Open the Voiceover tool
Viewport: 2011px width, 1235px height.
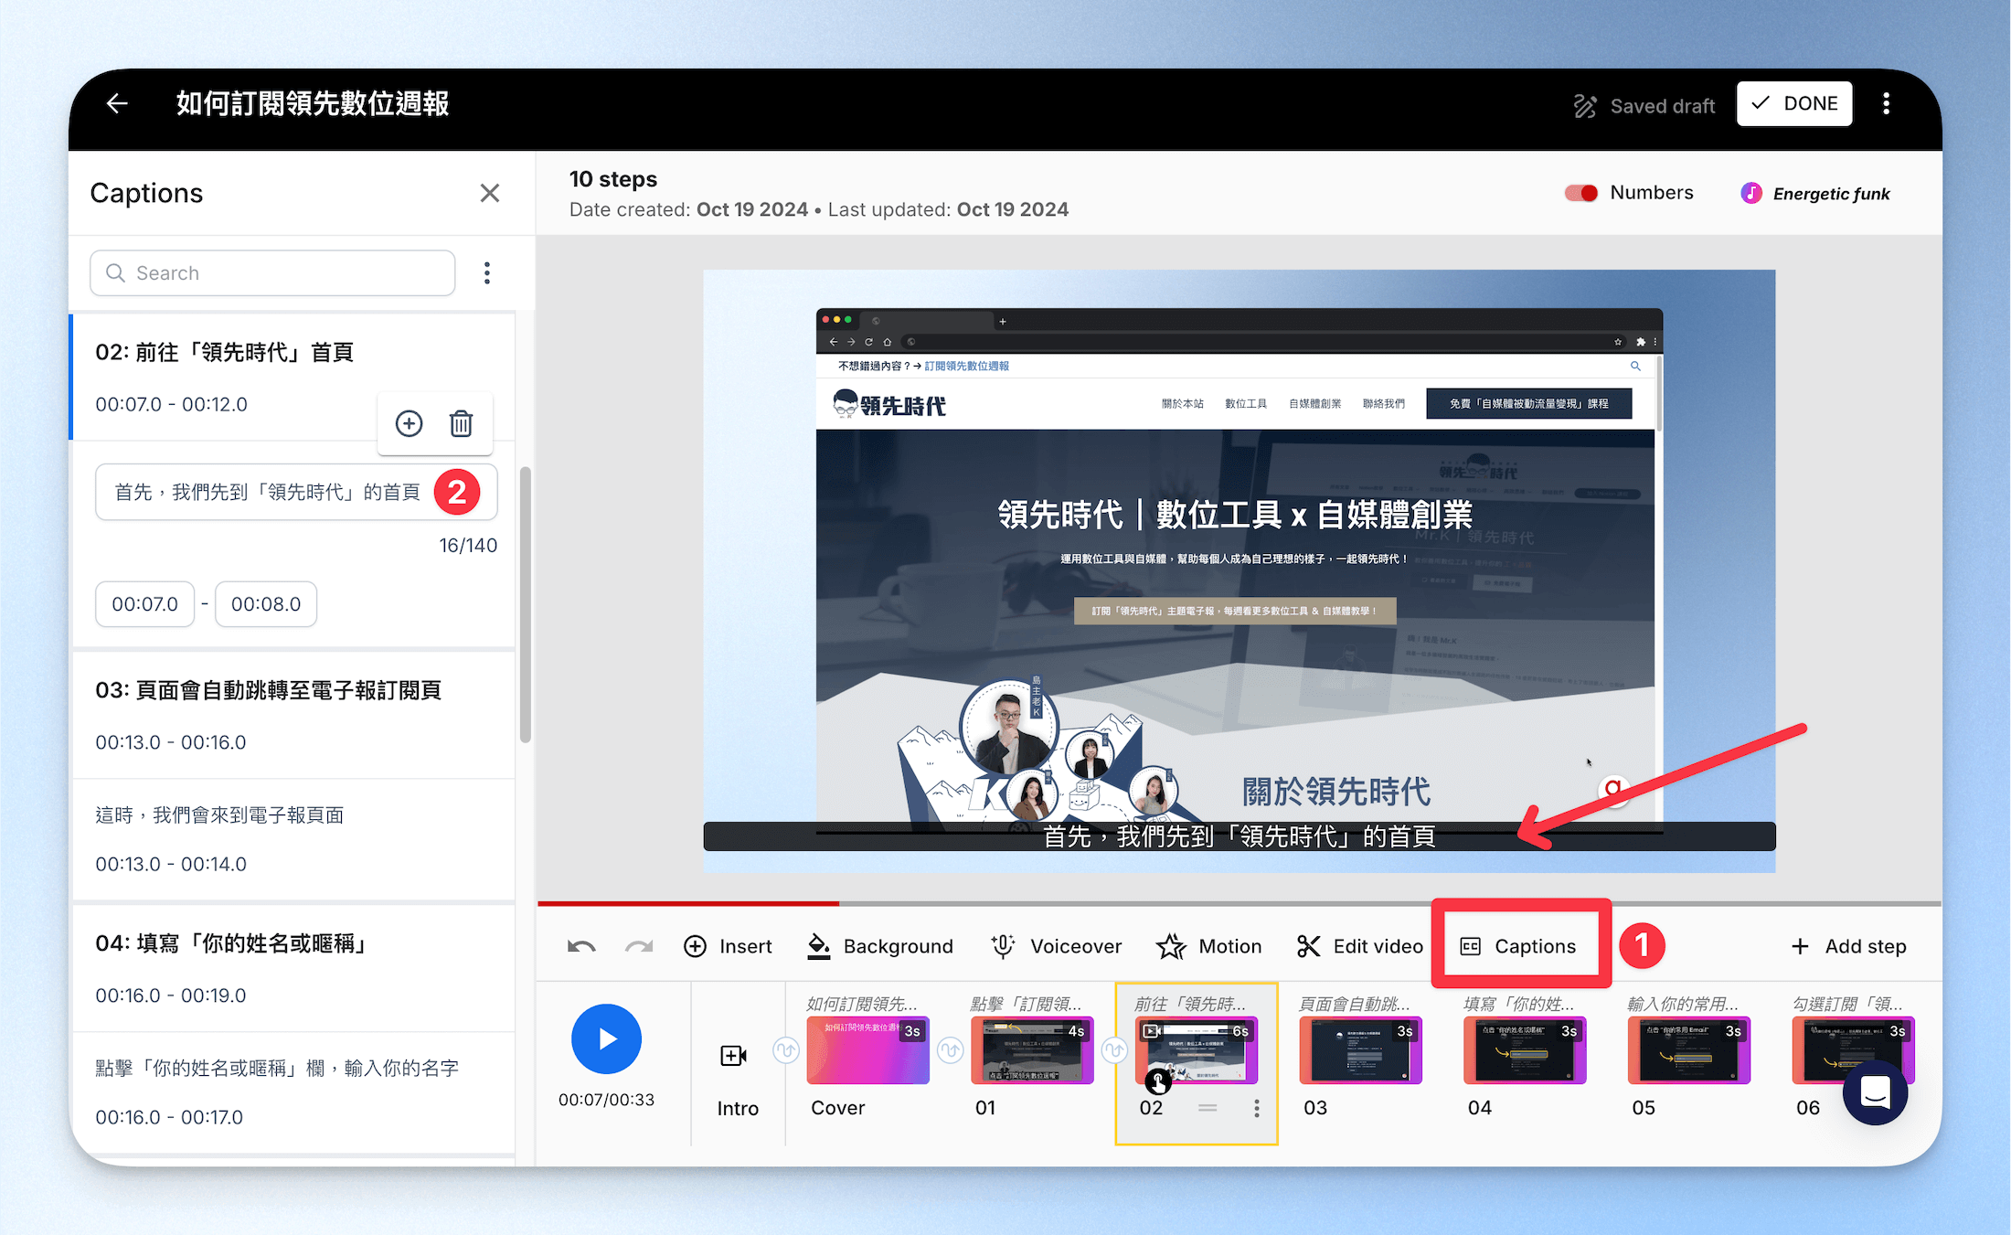[1057, 946]
